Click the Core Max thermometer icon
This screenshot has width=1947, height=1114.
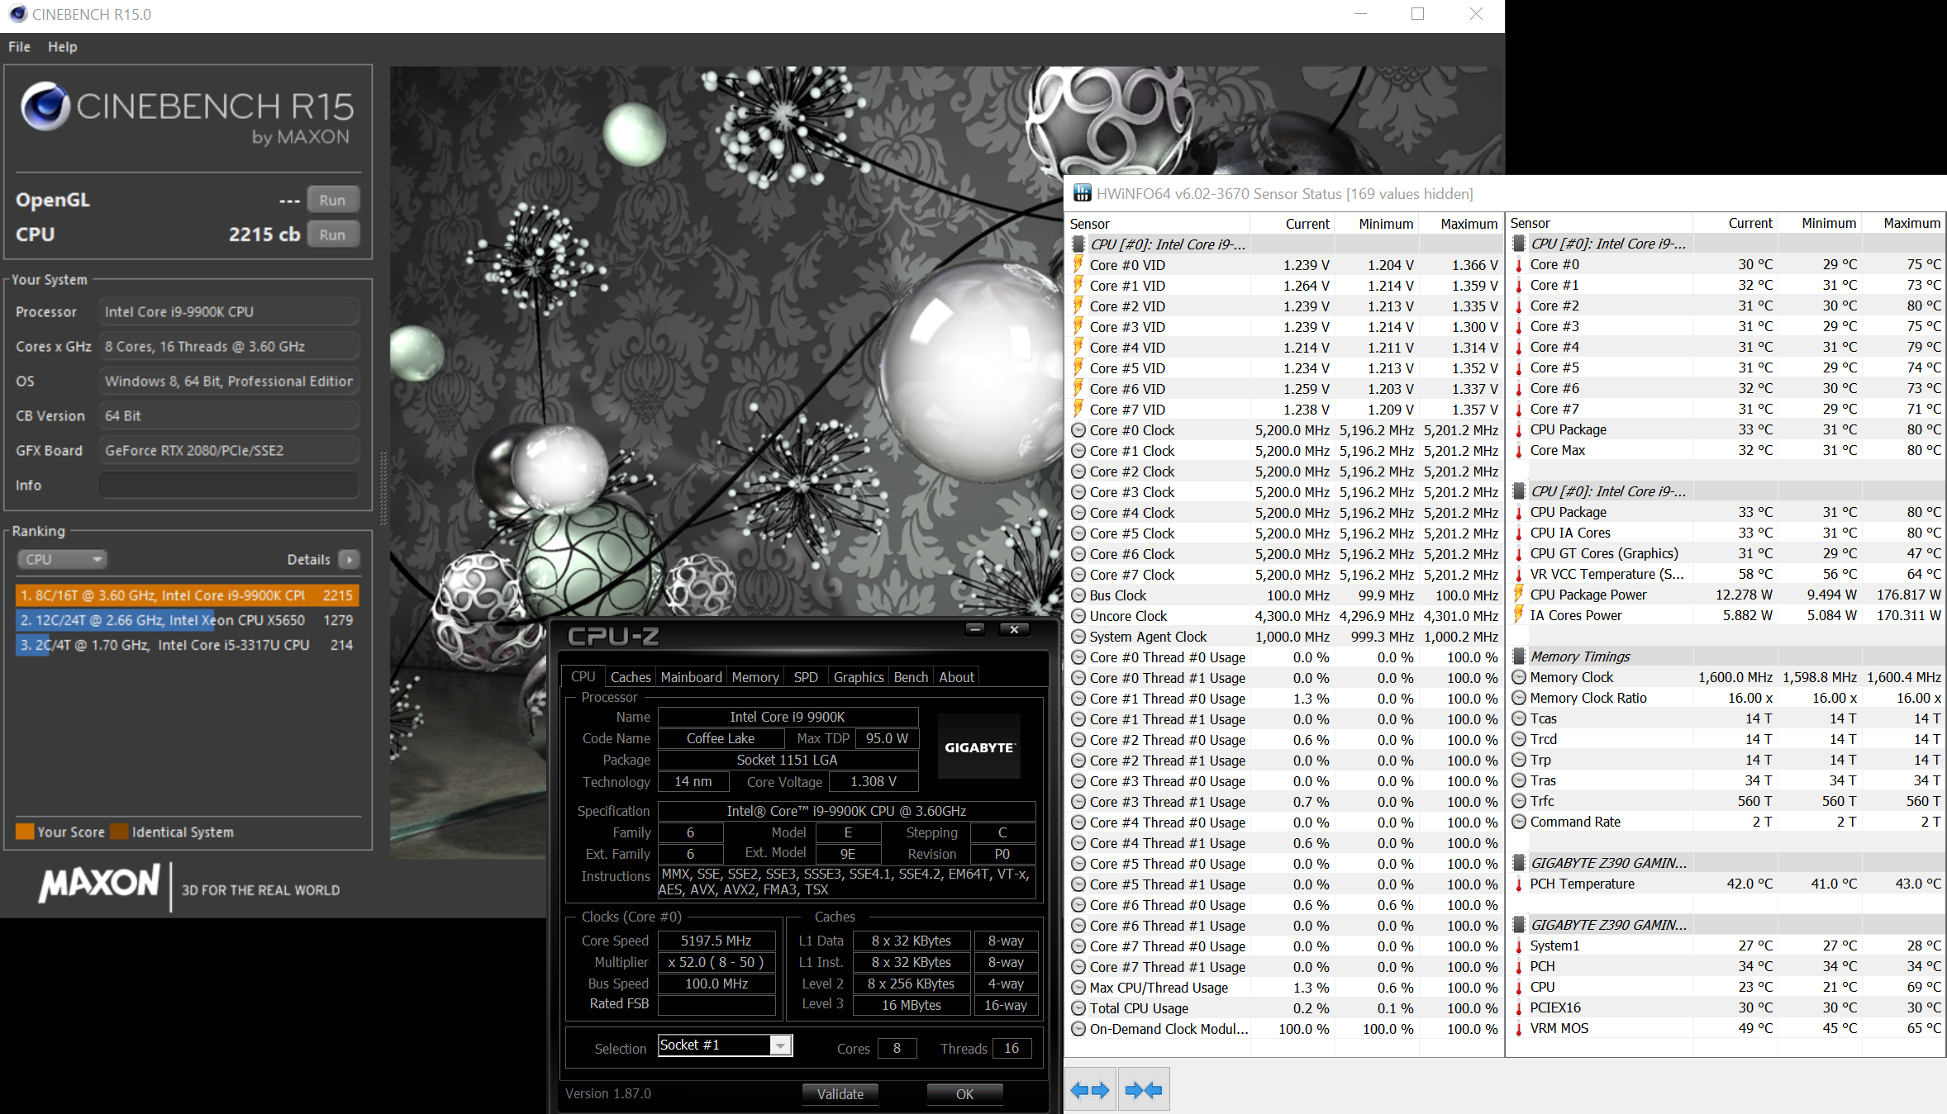click(1519, 450)
